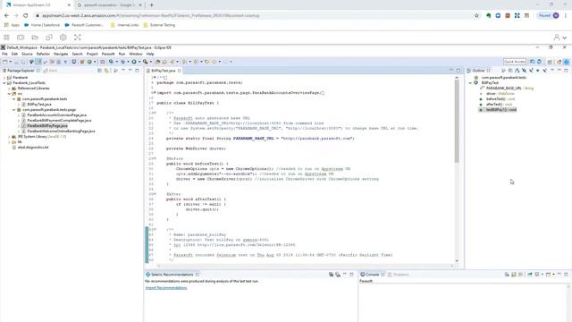Toggle Link with Editor in Package Explorer
572x322 pixels.
(x=106, y=71)
